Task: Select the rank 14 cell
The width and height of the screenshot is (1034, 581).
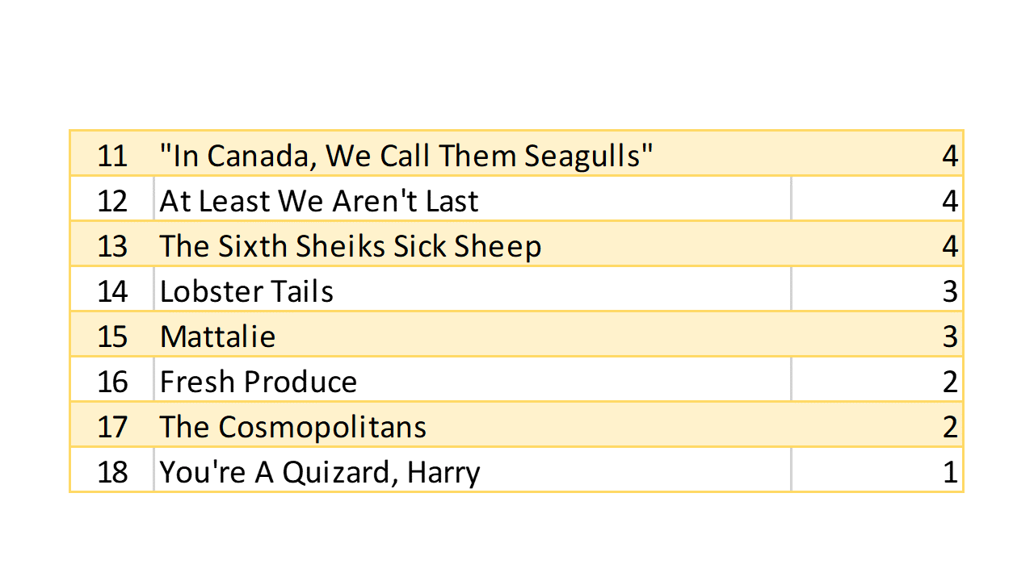Action: 112,290
